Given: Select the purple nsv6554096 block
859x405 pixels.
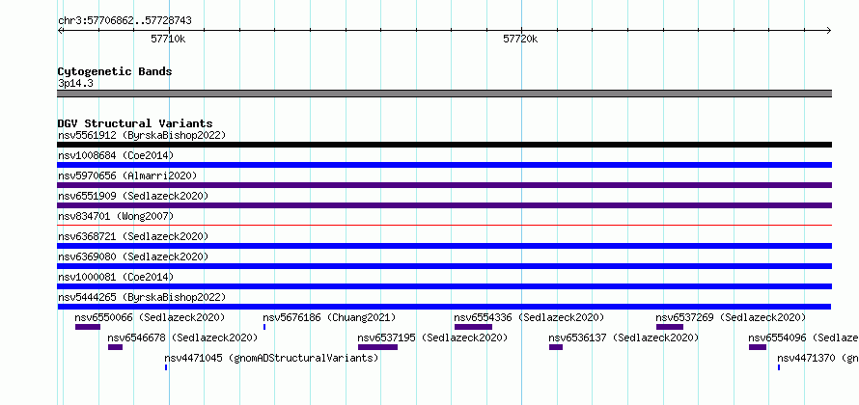Looking at the screenshot, I should [757, 347].
